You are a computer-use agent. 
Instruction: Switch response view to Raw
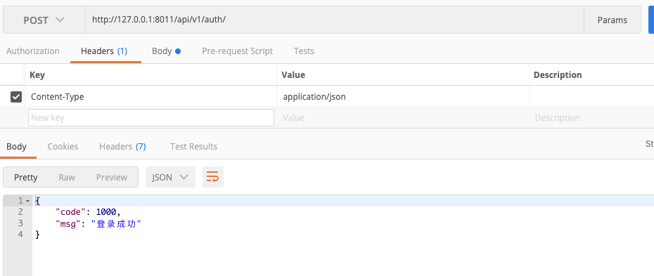pos(67,178)
